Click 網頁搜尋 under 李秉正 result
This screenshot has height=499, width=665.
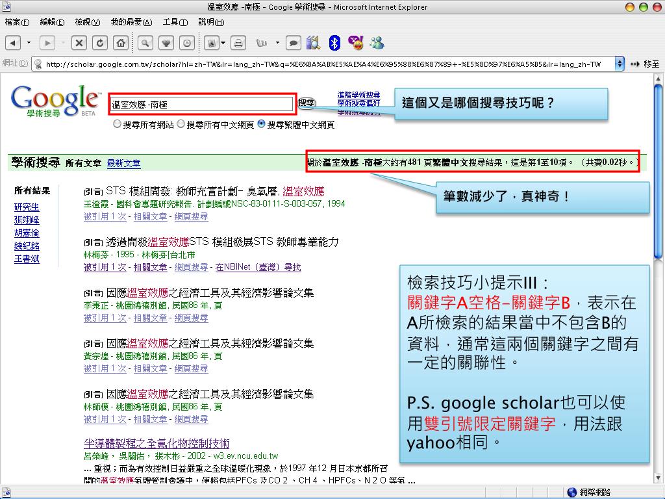(x=192, y=318)
